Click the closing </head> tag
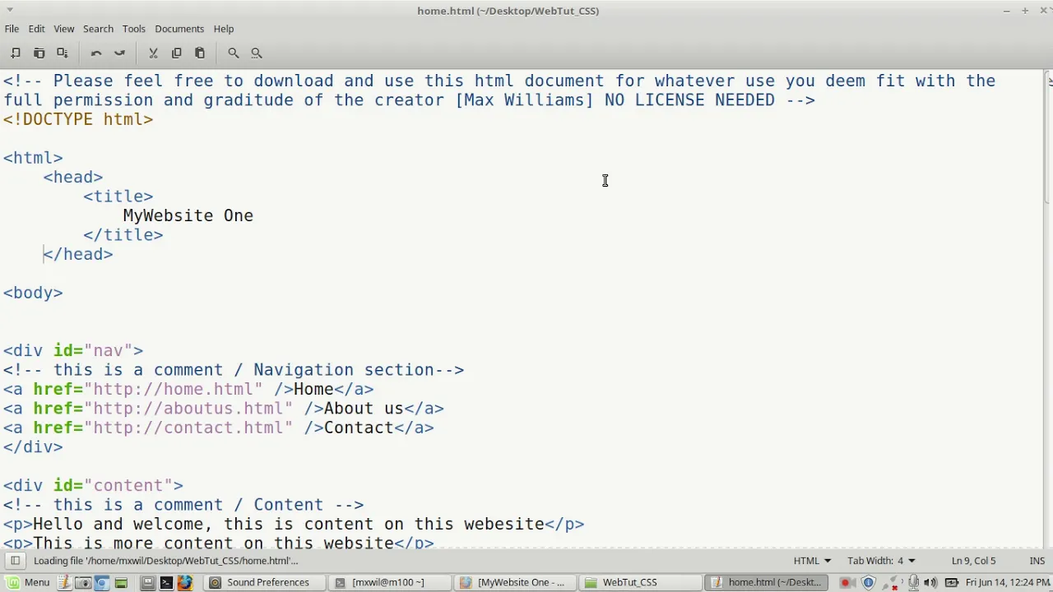The height and width of the screenshot is (592, 1053). click(78, 254)
